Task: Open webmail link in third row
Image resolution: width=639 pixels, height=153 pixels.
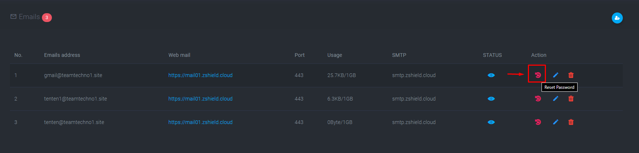Action: coord(200,122)
